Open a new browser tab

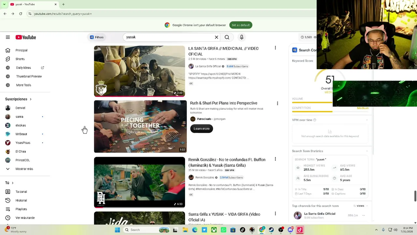click(63, 4)
